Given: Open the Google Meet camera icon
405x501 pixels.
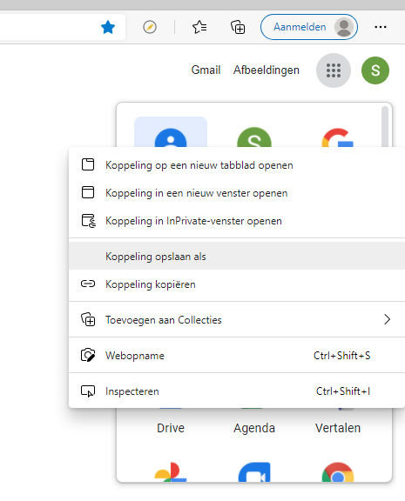Looking at the screenshot, I should point(254,472).
